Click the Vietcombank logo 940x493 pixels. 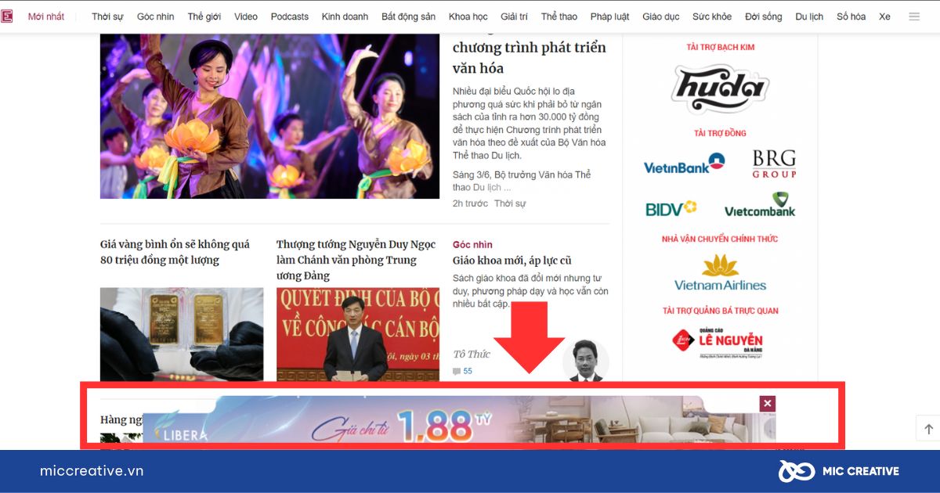click(x=760, y=205)
